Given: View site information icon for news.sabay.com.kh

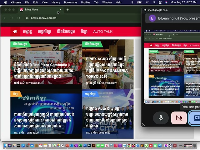Looking at the screenshot, I should tap(27, 18).
